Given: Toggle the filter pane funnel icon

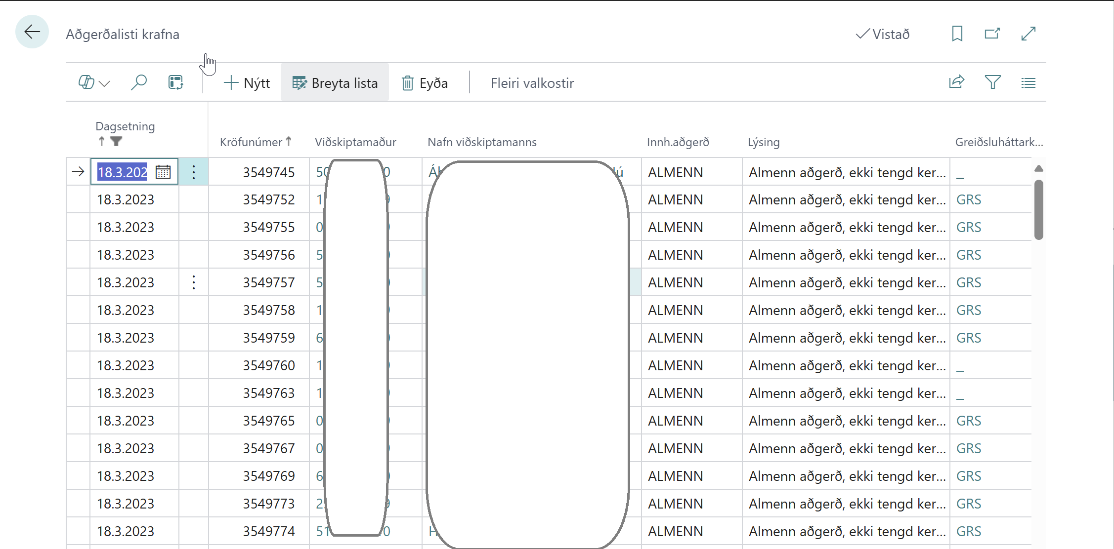Looking at the screenshot, I should (x=992, y=82).
